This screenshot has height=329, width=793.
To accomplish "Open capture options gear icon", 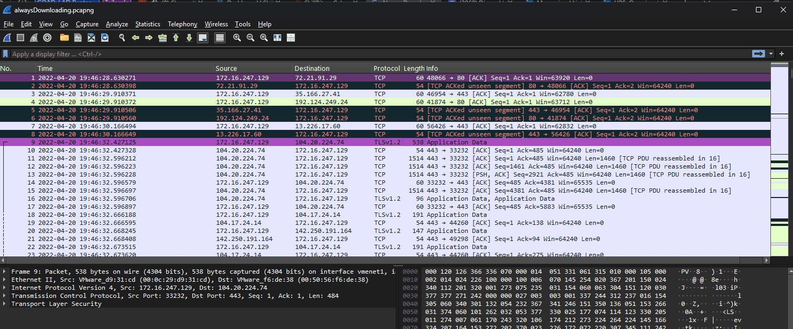I will pos(47,38).
